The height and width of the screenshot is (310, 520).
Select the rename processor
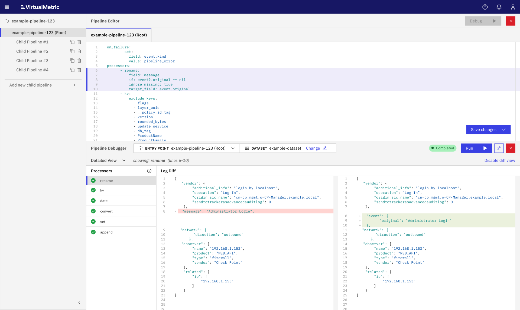[x=121, y=180]
